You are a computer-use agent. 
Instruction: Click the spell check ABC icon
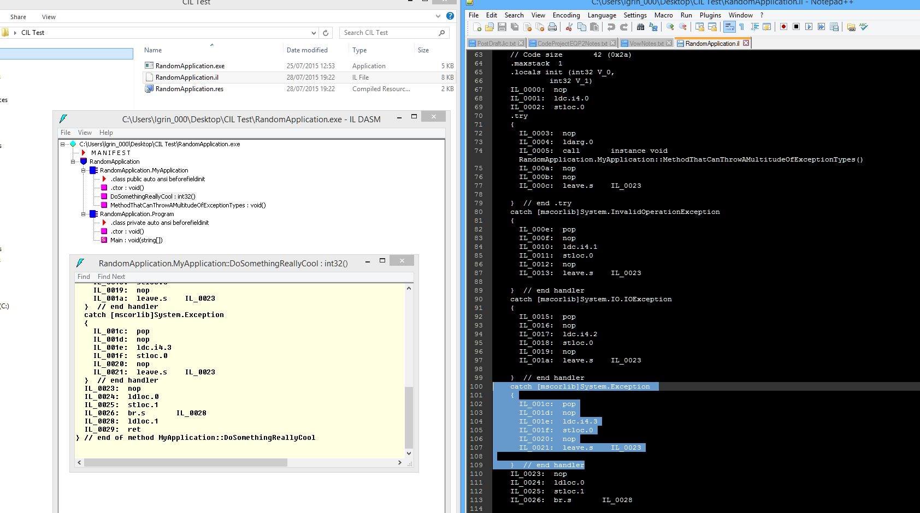[864, 27]
